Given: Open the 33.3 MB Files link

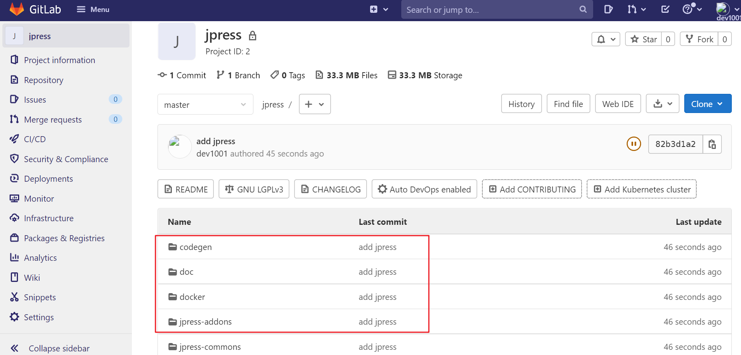Looking at the screenshot, I should pyautogui.click(x=347, y=75).
